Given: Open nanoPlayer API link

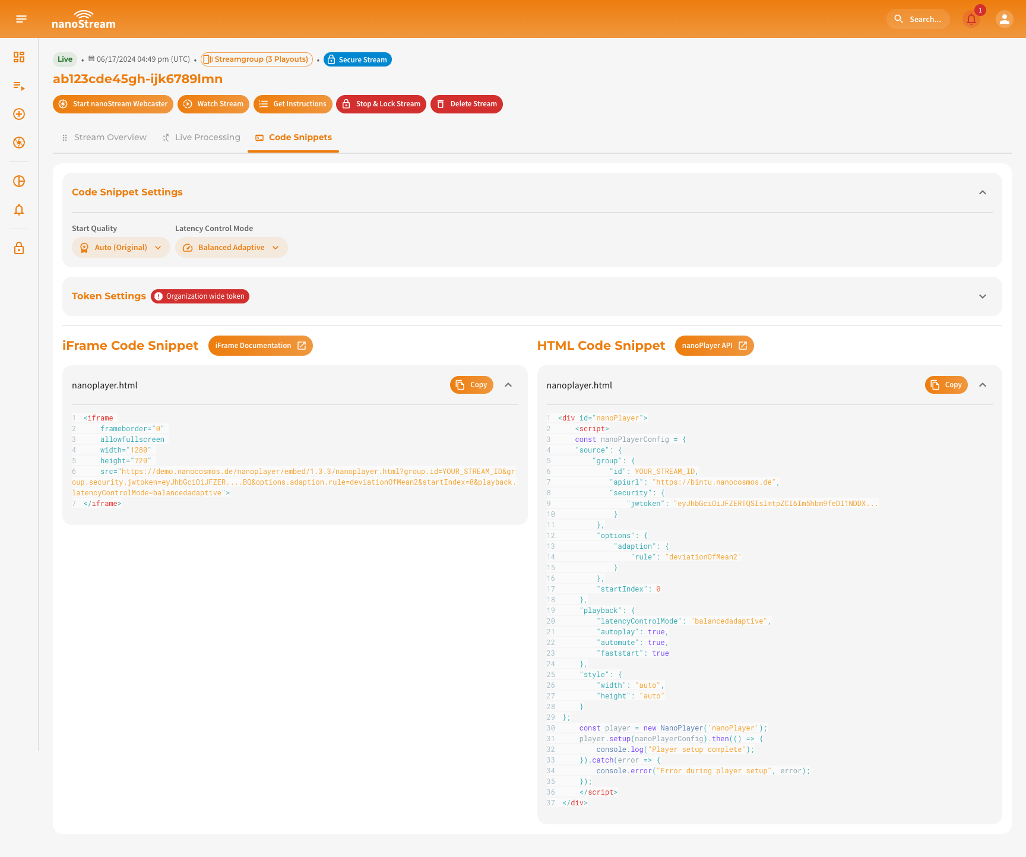Looking at the screenshot, I should pyautogui.click(x=714, y=346).
